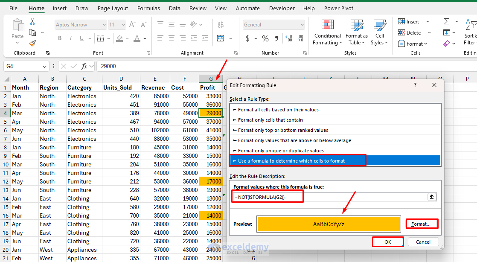Apply Comma Style format

(276, 38)
